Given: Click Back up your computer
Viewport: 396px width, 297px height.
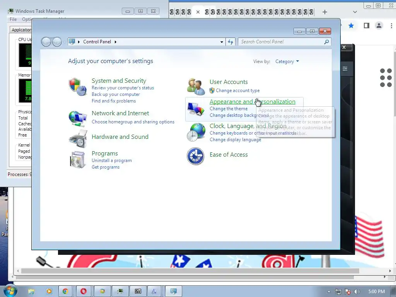Looking at the screenshot, I should coord(116,94).
